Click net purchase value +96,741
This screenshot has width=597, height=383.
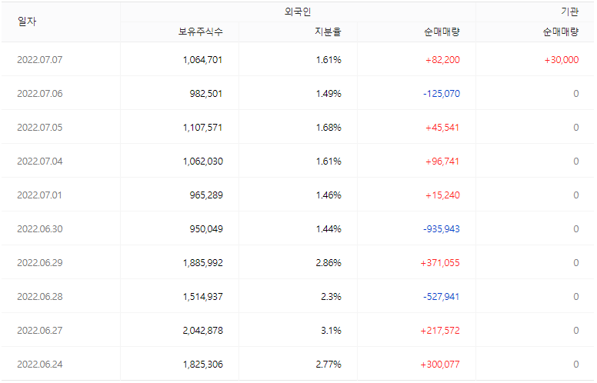click(x=442, y=162)
